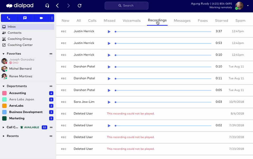Switch to the Missed tab
This screenshot has width=253, height=159.
coord(110,21)
